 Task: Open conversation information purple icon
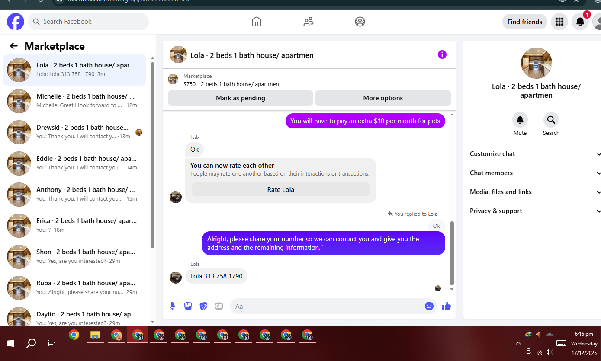[x=442, y=54]
